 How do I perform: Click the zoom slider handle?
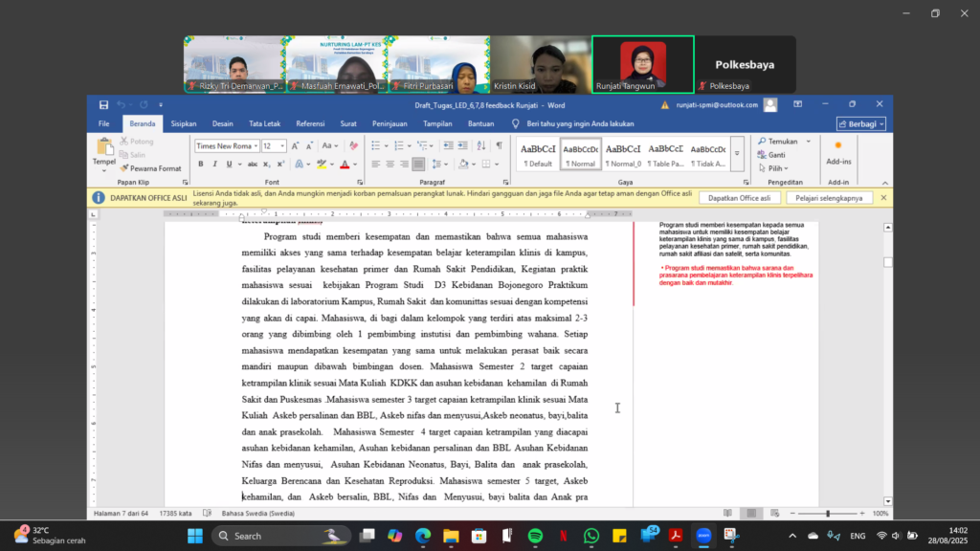[828, 513]
